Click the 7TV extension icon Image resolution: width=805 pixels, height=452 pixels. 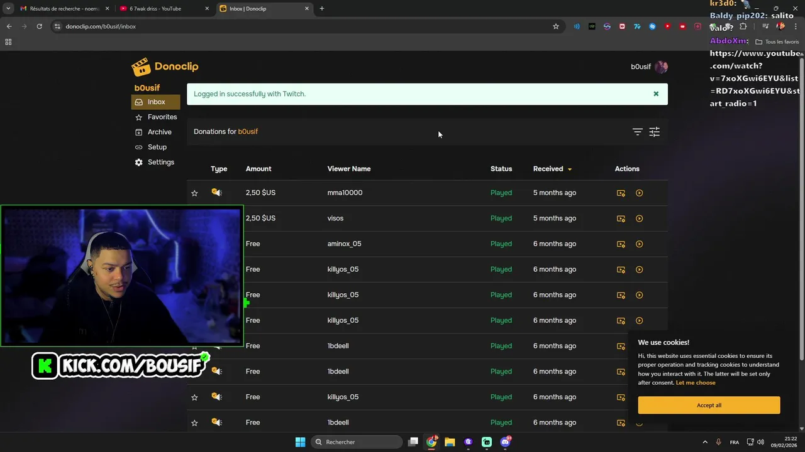[x=637, y=26]
